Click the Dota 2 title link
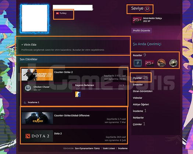Screen dimensions: 193x154 [58, 133]
